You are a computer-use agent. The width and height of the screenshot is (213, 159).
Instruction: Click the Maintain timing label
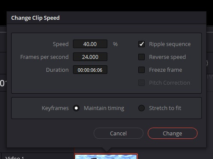tap(104, 108)
